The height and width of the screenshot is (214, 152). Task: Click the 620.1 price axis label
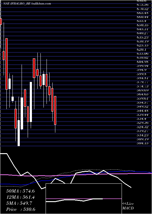141,50
